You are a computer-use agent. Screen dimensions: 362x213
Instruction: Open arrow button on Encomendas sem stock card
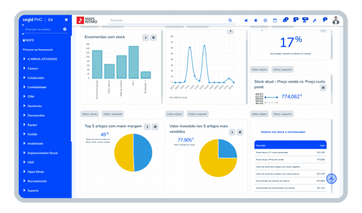[145, 37]
